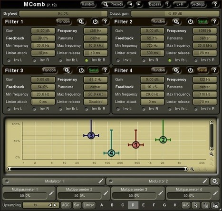Open Filter 4 presets magnifier icon
Image resolution: width=222 pixels, height=211 pixels.
point(176,70)
